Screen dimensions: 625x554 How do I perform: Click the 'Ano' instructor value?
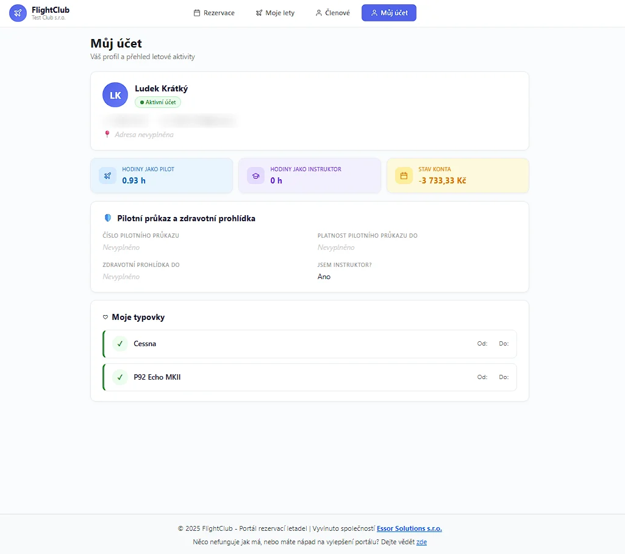click(324, 277)
